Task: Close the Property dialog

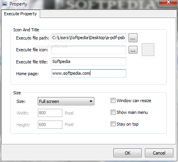Action: 168,2
